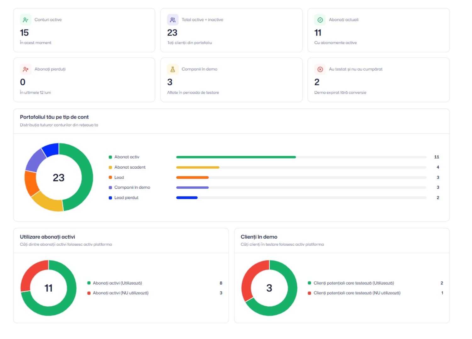Select the green Abonat activ legend square

[x=110, y=157]
